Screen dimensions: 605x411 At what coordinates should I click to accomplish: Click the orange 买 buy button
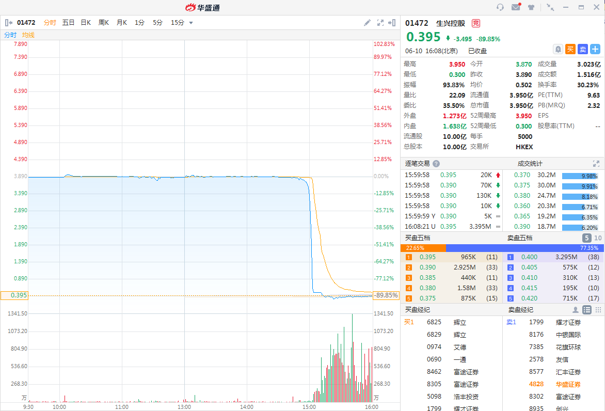[x=570, y=49]
